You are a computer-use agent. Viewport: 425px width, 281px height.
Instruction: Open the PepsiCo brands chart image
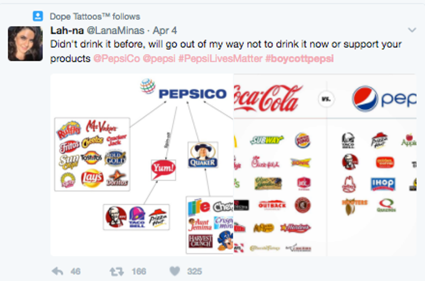pyautogui.click(x=142, y=165)
